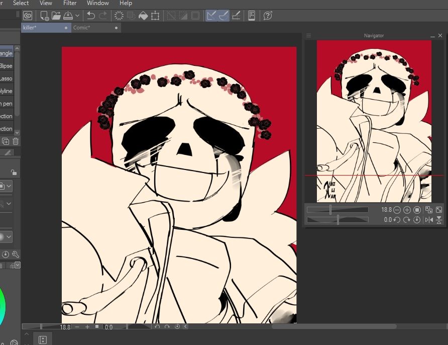Invert the selected area icon
Screen dimensions: 448x345
183,16
